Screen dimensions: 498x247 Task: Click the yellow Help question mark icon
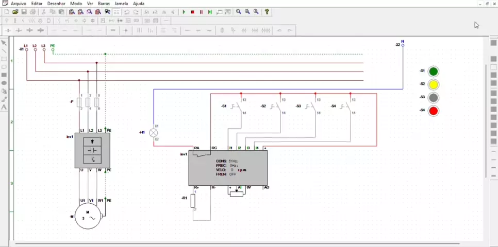point(267,12)
